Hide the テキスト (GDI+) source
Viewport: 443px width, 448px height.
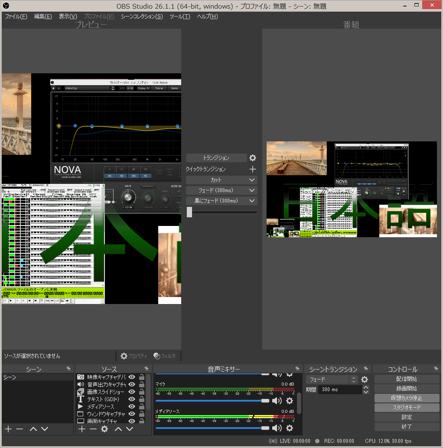[132, 399]
